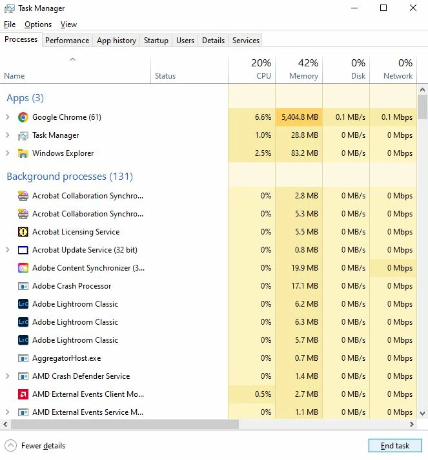Click the red AMD External Events Client icon

click(23, 394)
